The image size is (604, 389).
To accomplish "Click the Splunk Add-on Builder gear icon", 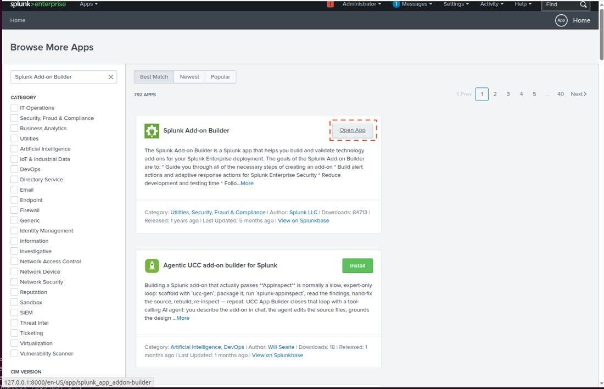I will pyautogui.click(x=152, y=131).
